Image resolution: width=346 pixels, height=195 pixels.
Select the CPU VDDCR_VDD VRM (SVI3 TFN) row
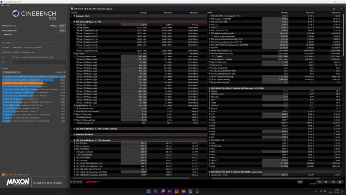tap(138, 163)
